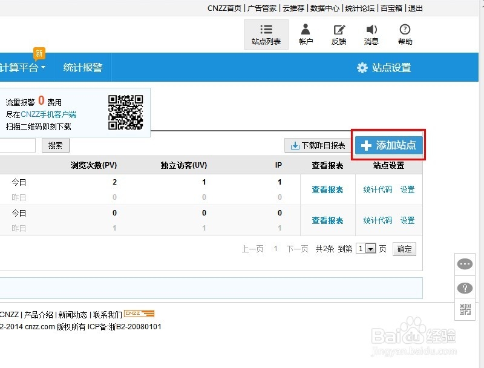
Task: Open the 消息 messages speaker icon
Action: pyautogui.click(x=371, y=34)
